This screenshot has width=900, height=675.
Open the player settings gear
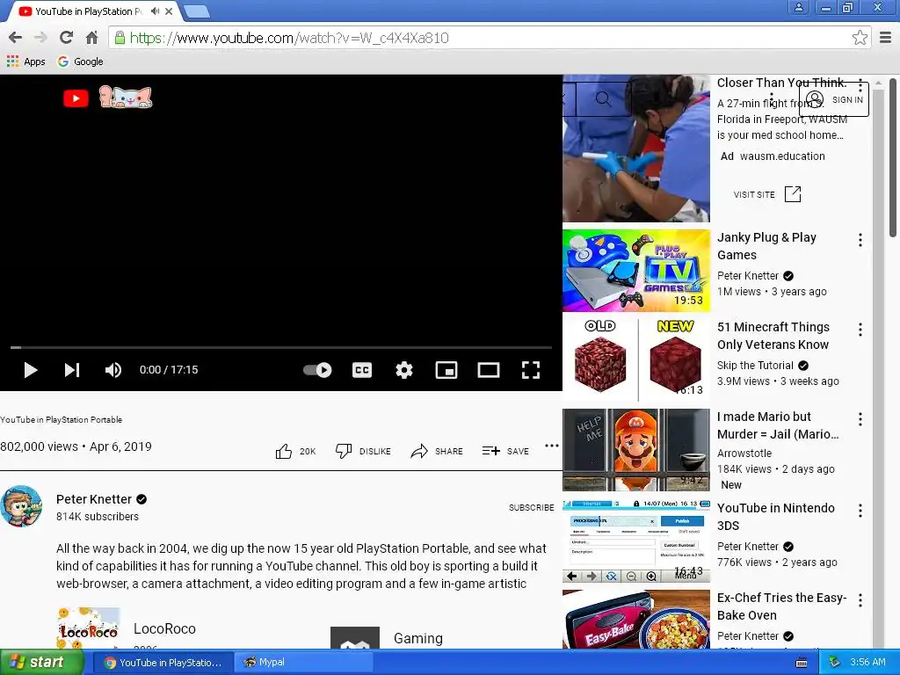click(404, 370)
